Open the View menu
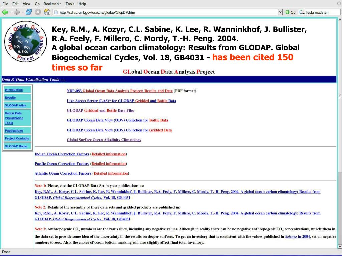342x256 pixels. coord(27,4)
